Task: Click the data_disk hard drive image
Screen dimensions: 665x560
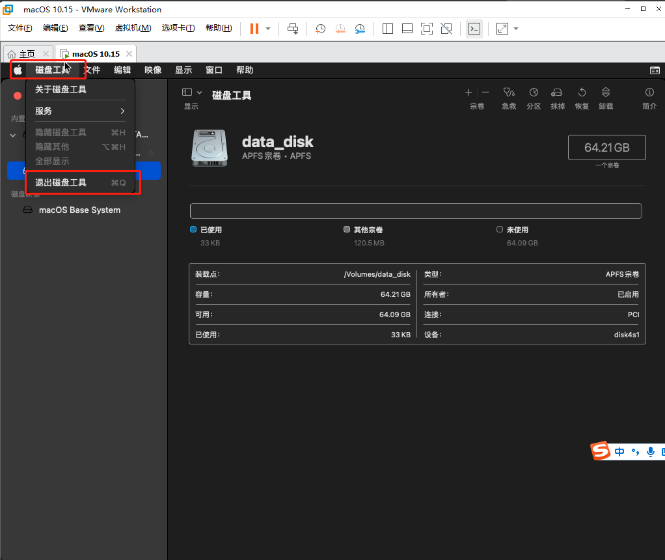Action: (210, 148)
